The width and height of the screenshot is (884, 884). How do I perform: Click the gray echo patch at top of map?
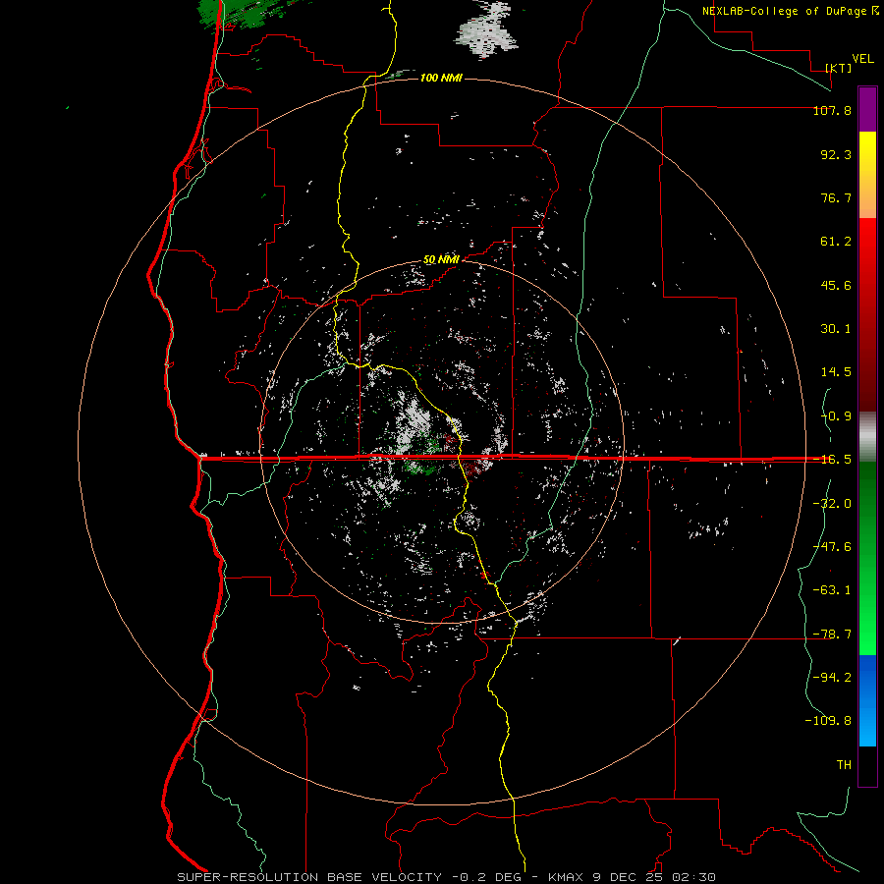(485, 29)
